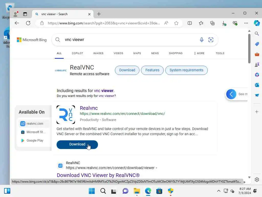The image size is (262, 197).
Task: Open the Collections icon
Action: [212, 23]
